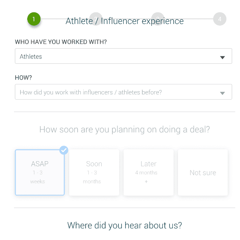This screenshot has height=240, width=240.
Task: Click the 'Athlete / Influencer experience' step title
Action: click(125, 22)
